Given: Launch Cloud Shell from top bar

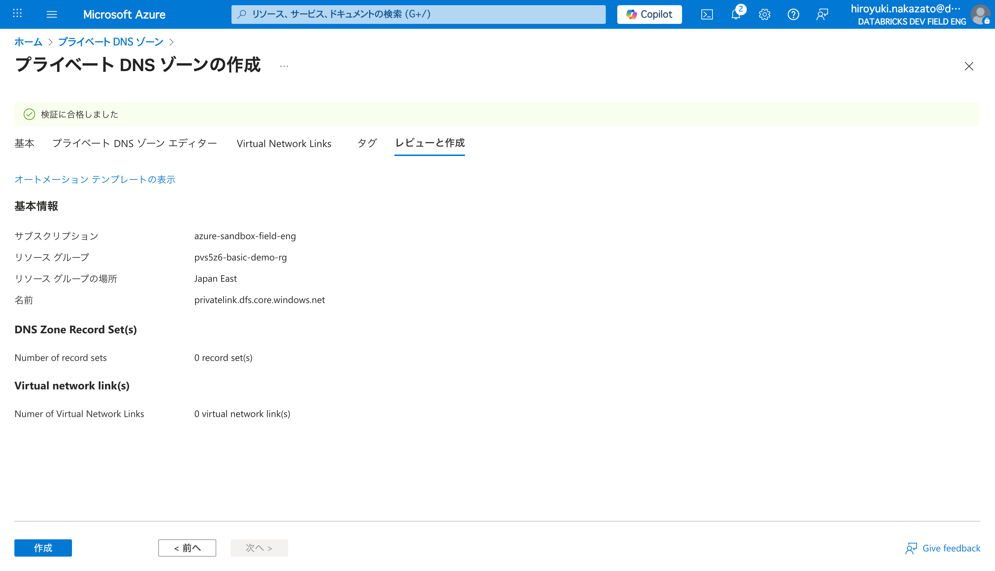Looking at the screenshot, I should 707,14.
